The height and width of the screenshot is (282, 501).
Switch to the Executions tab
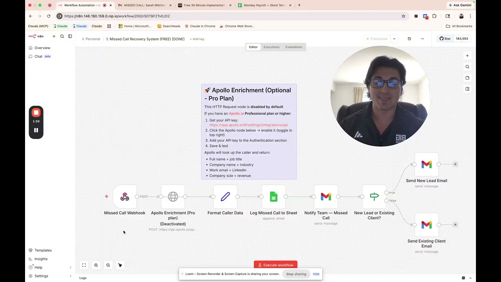tap(271, 47)
